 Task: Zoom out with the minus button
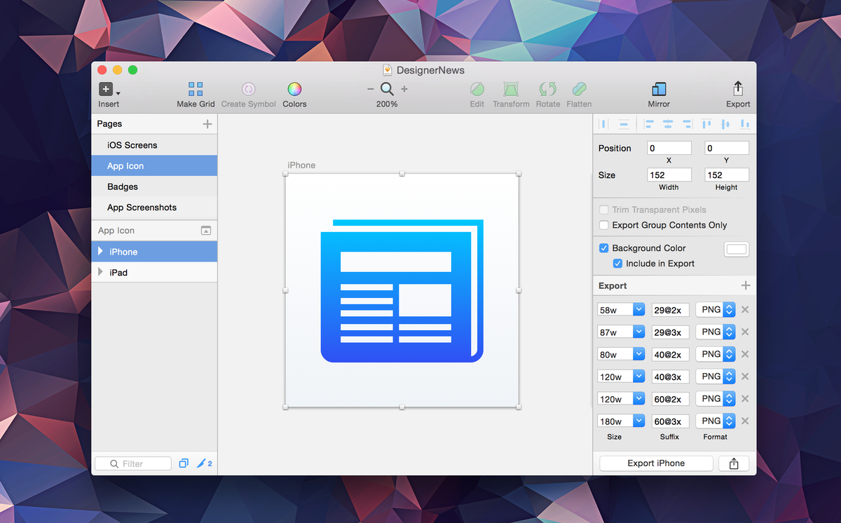click(370, 89)
